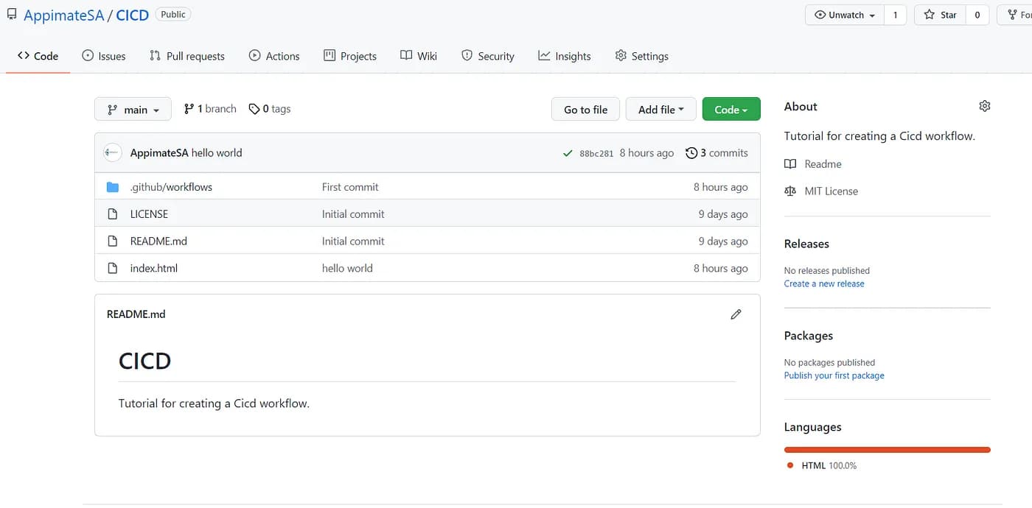
Task: Open the green Code dropdown
Action: pos(731,110)
